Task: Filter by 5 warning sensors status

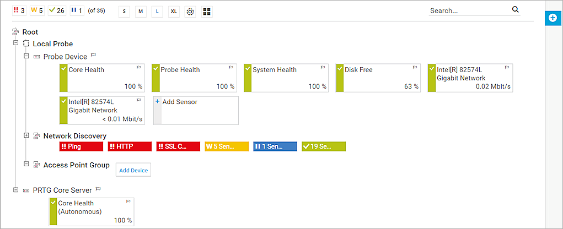Action: pos(37,10)
